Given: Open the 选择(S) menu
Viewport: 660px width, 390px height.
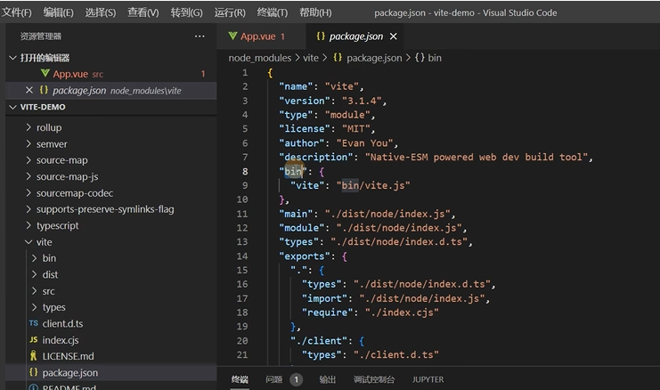Looking at the screenshot, I should point(101,12).
